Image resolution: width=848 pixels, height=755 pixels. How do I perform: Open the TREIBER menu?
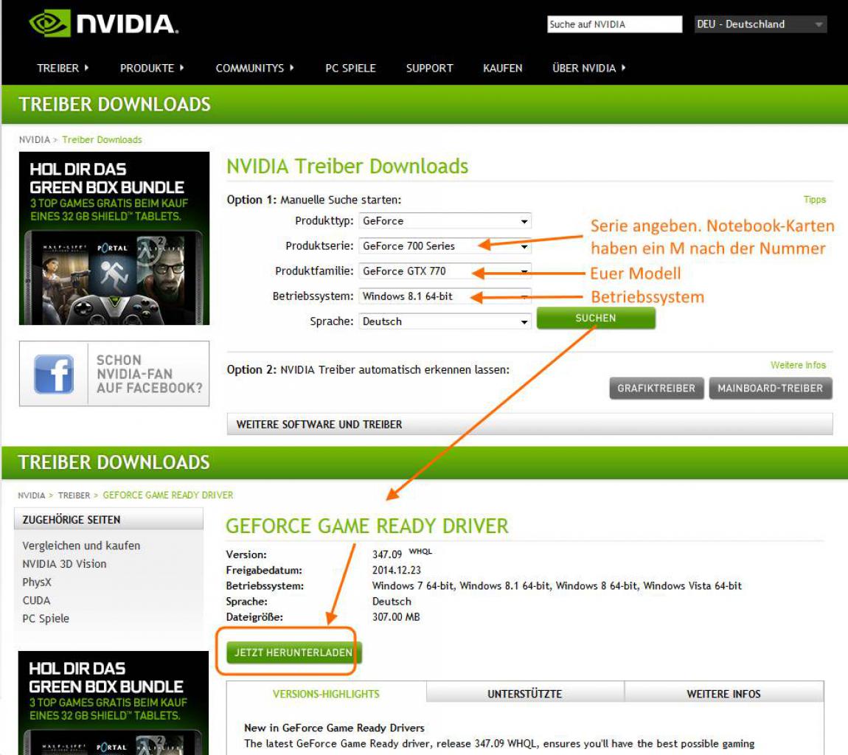click(62, 68)
